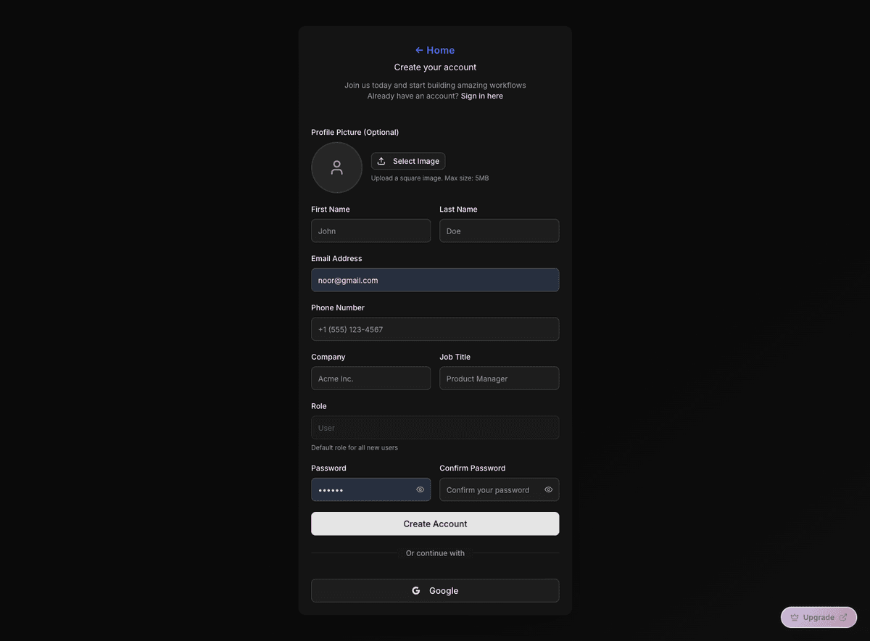Continue with the Google button
This screenshot has height=641, width=870.
click(435, 591)
